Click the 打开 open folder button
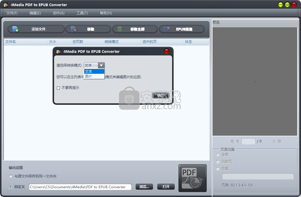Screen dimensions: 301x197 [x=166, y=187]
